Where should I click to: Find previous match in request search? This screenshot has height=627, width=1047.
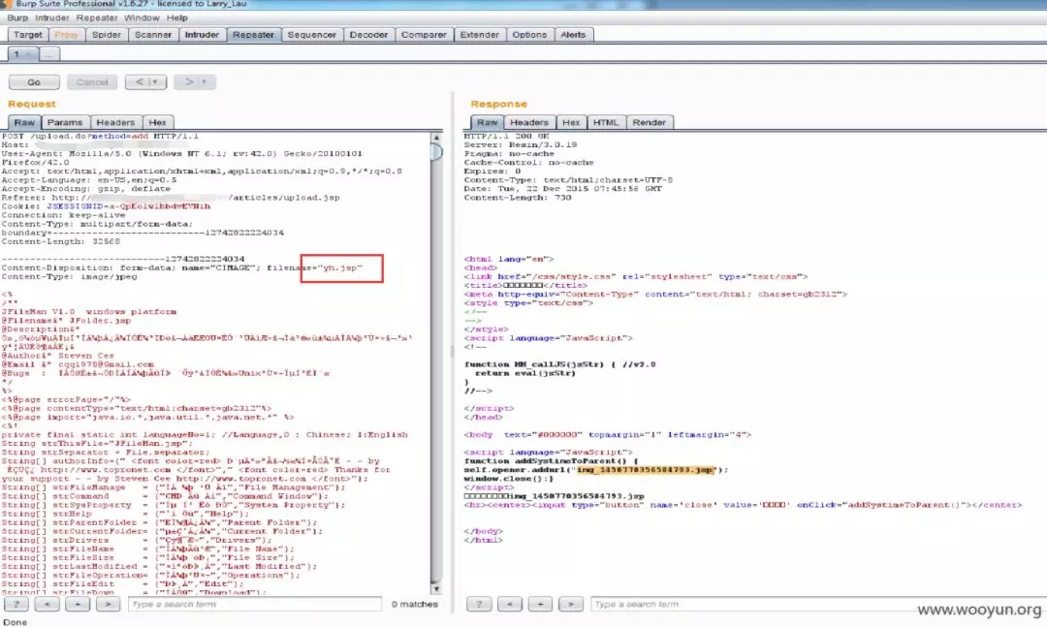click(47, 604)
